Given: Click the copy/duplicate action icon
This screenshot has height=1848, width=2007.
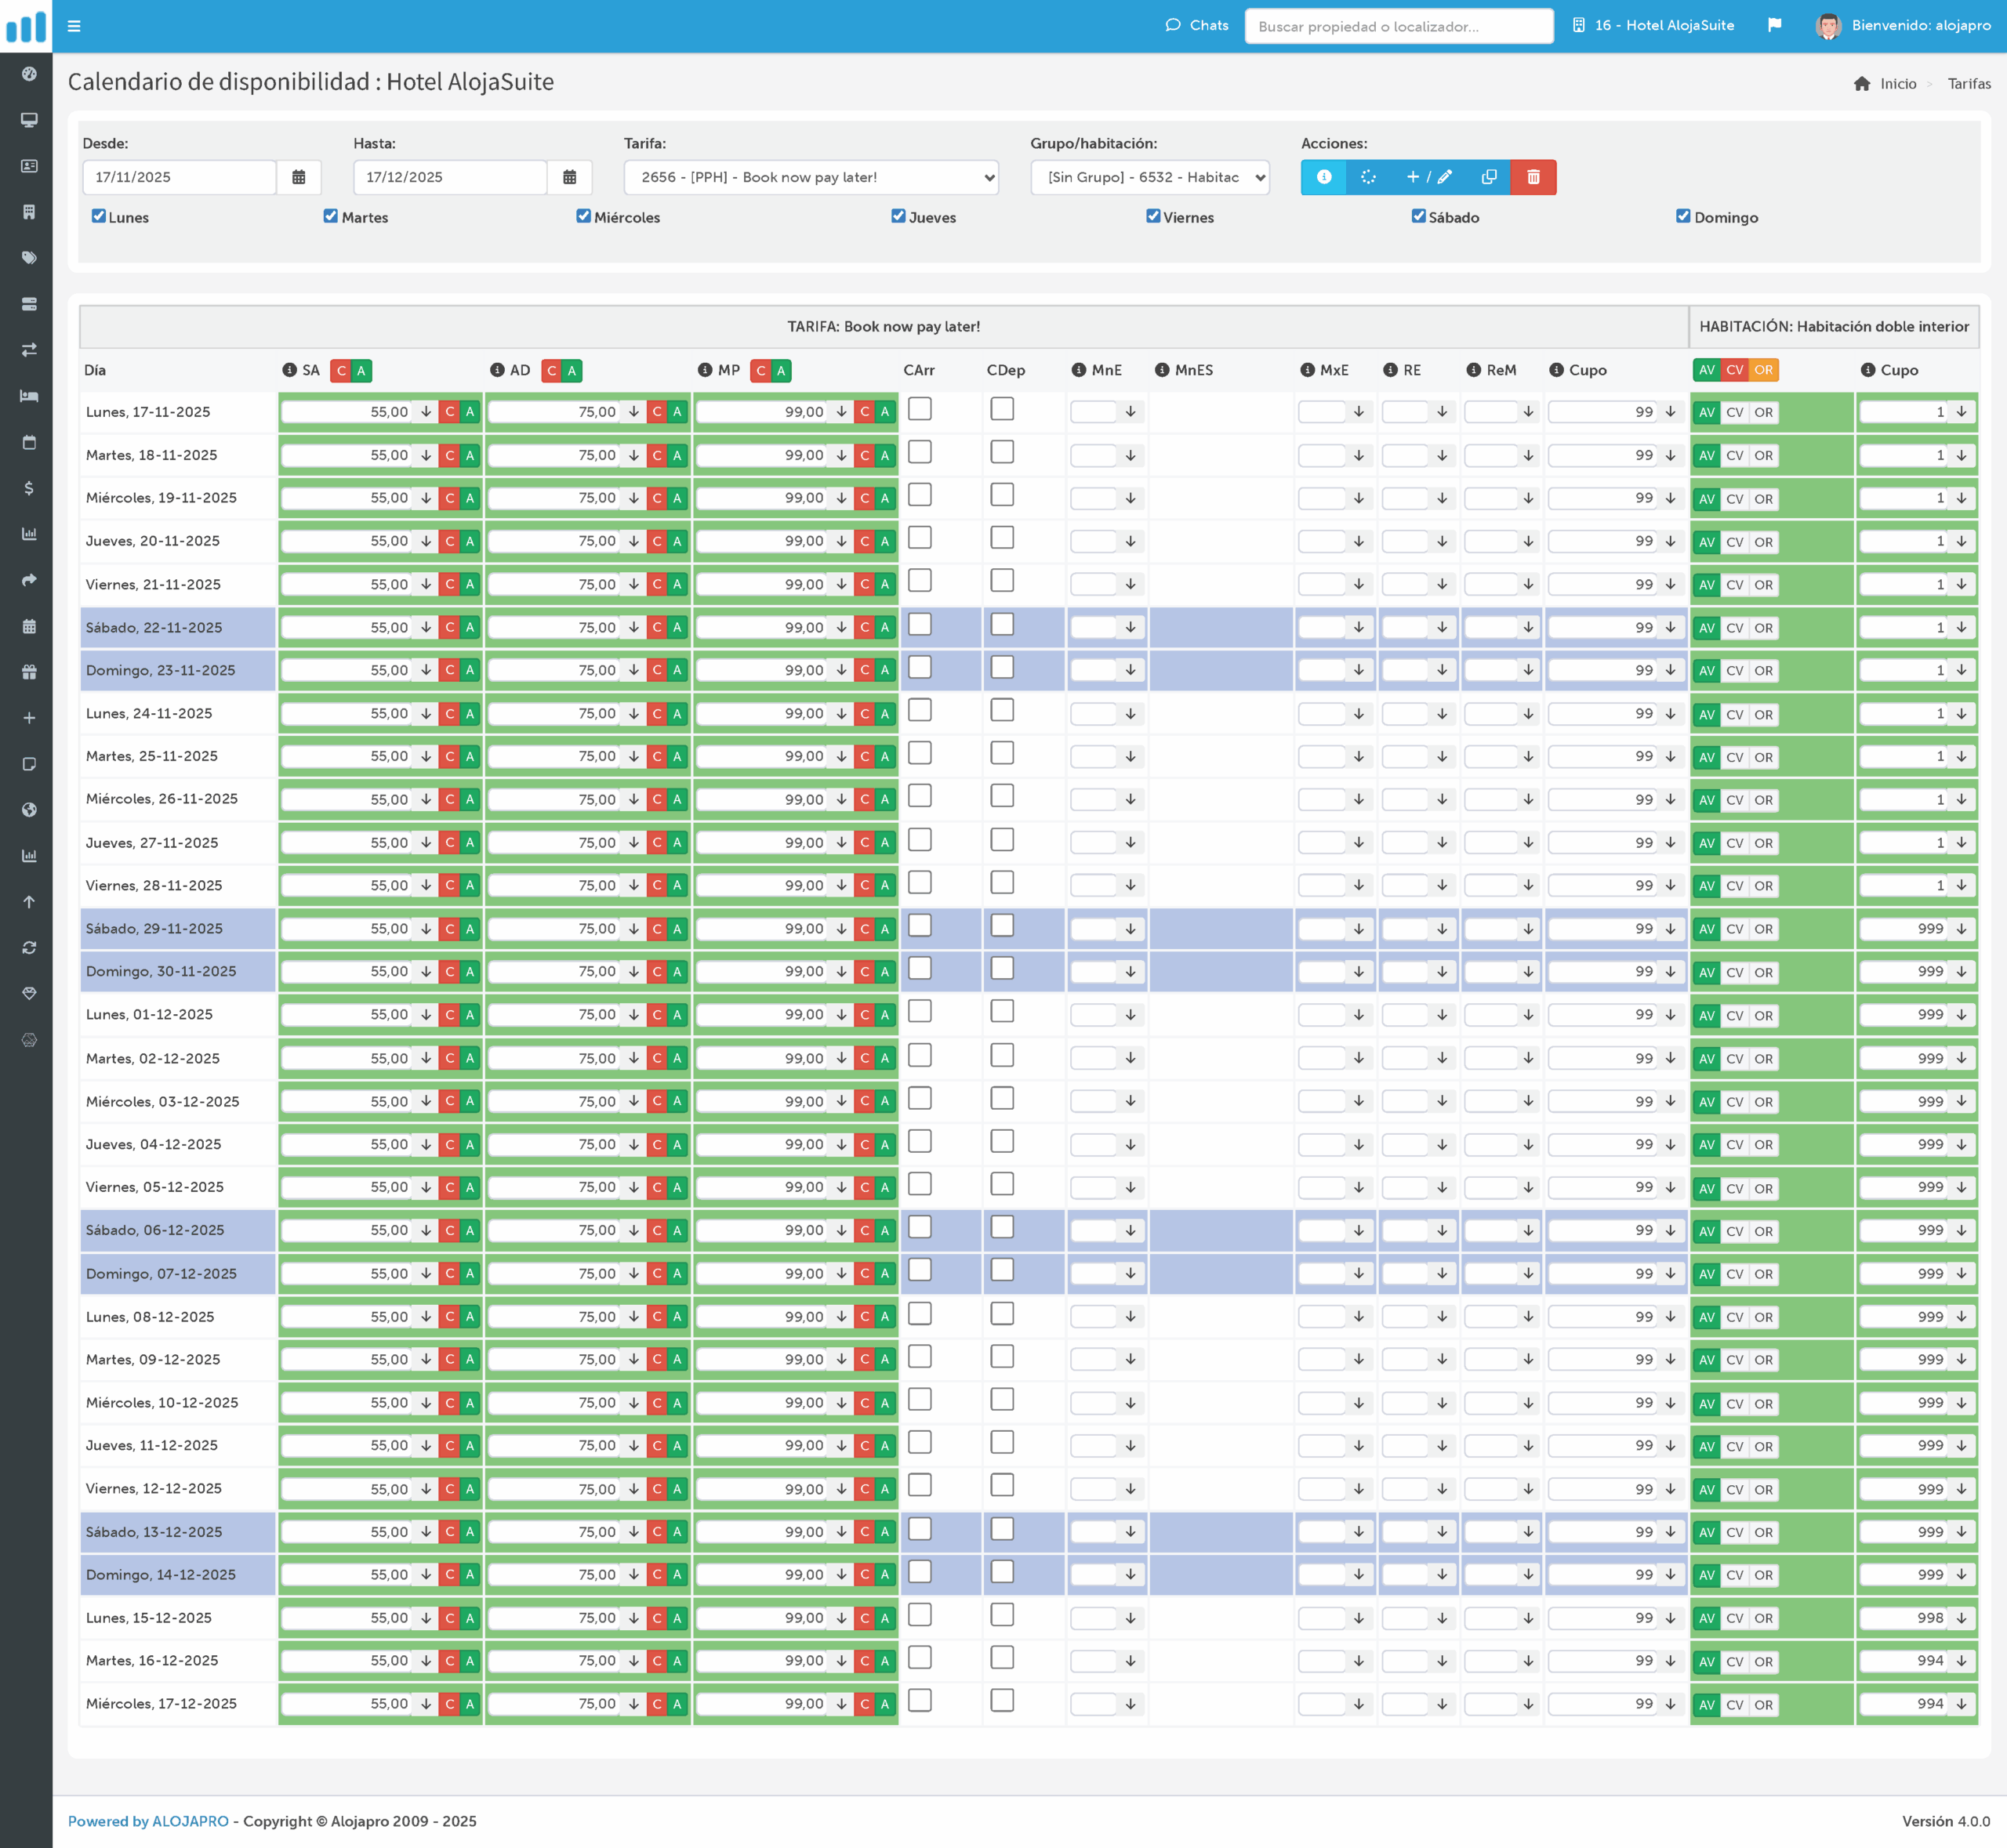Looking at the screenshot, I should pyautogui.click(x=1488, y=177).
